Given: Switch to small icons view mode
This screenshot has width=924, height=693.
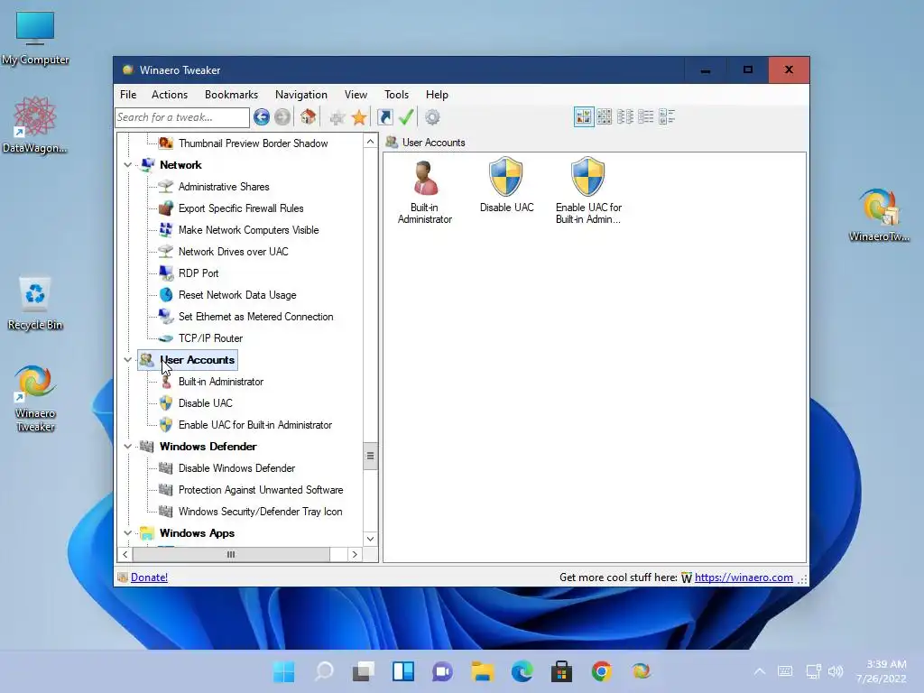Looking at the screenshot, I should click(x=604, y=116).
